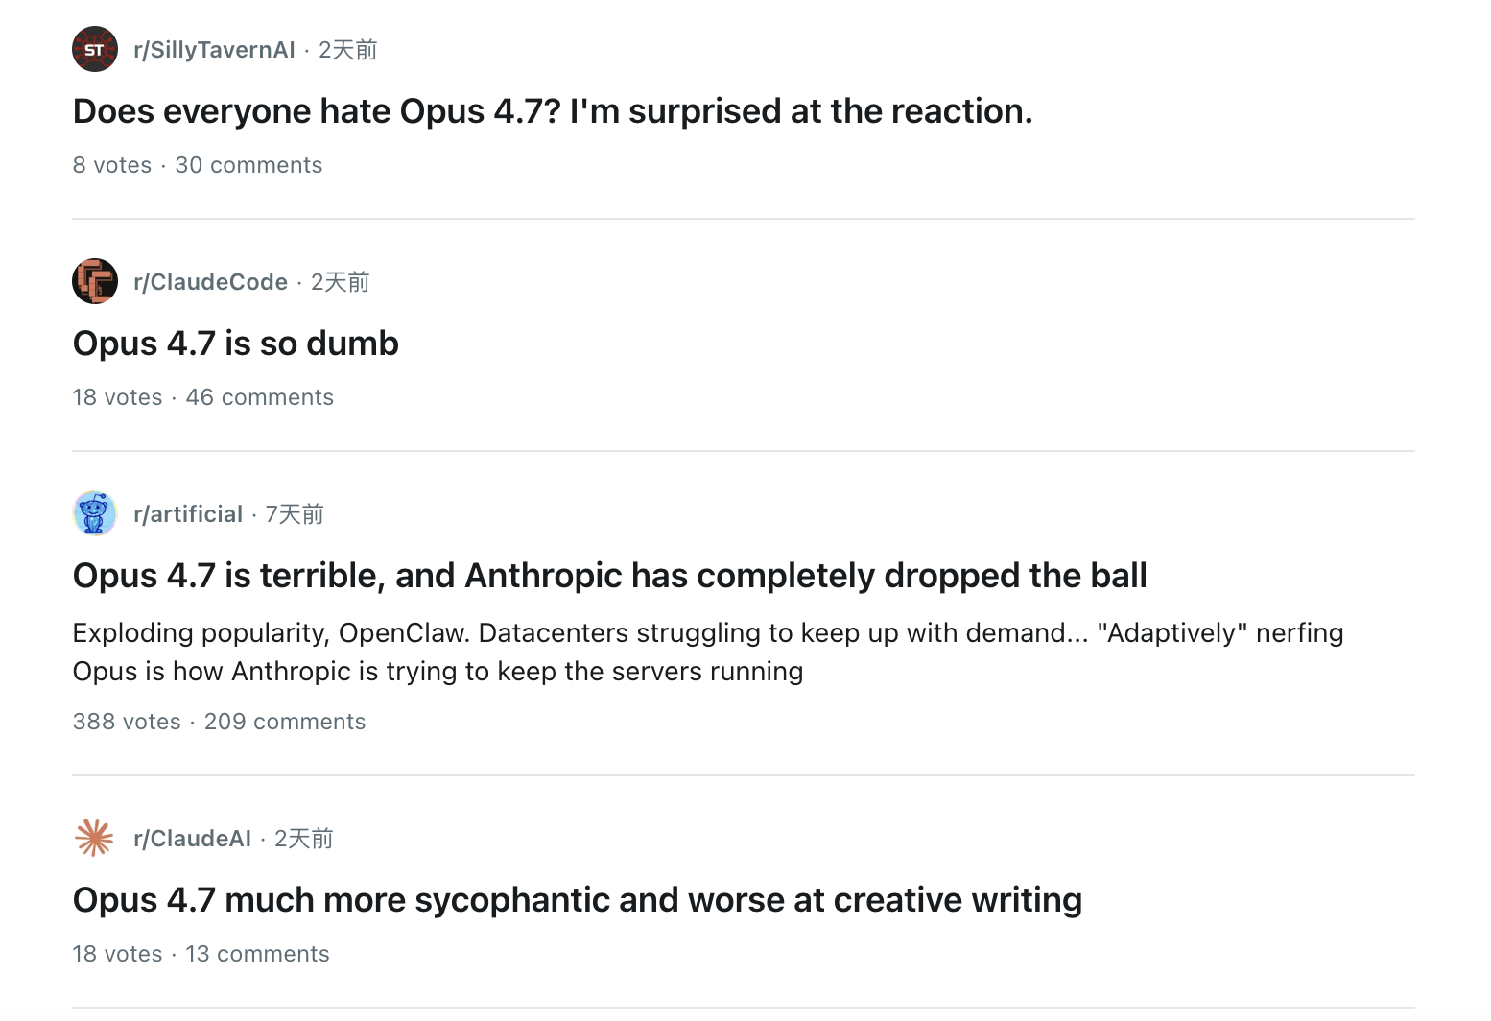Image resolution: width=1491 pixels, height=1021 pixels.
Task: Click the "Exploding popularity, OpenClaw" post preview text
Action: (x=708, y=652)
